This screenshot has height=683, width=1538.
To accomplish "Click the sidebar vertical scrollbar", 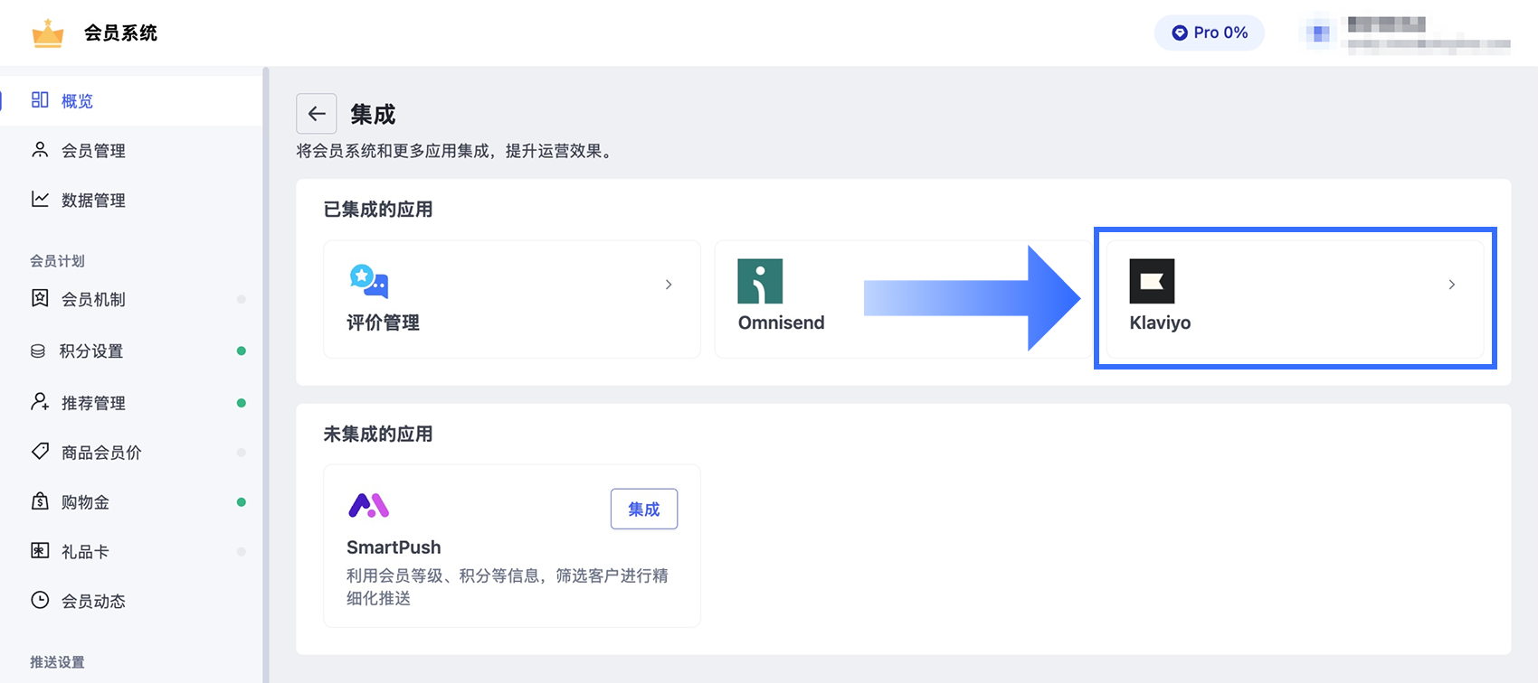I will [266, 375].
